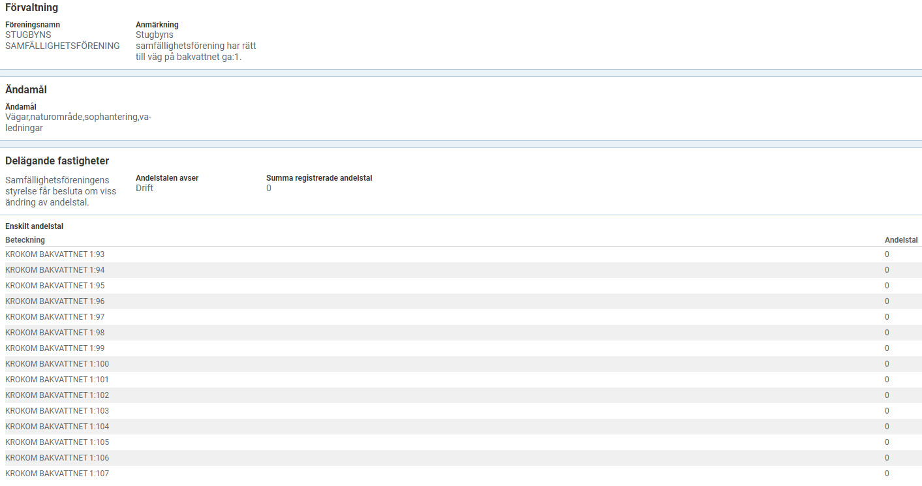
Task: Choose the KROKOM BAKVATTNET 1:100 entry
Action: tap(57, 364)
